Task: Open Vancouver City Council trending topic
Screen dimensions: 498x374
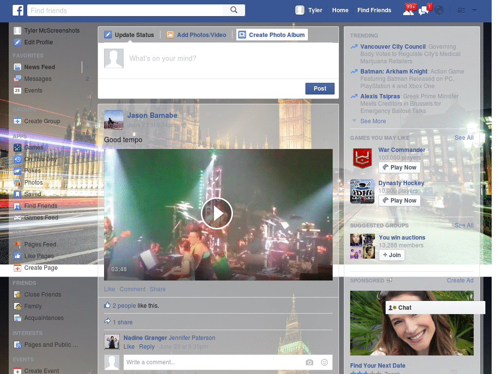Action: tap(393, 47)
